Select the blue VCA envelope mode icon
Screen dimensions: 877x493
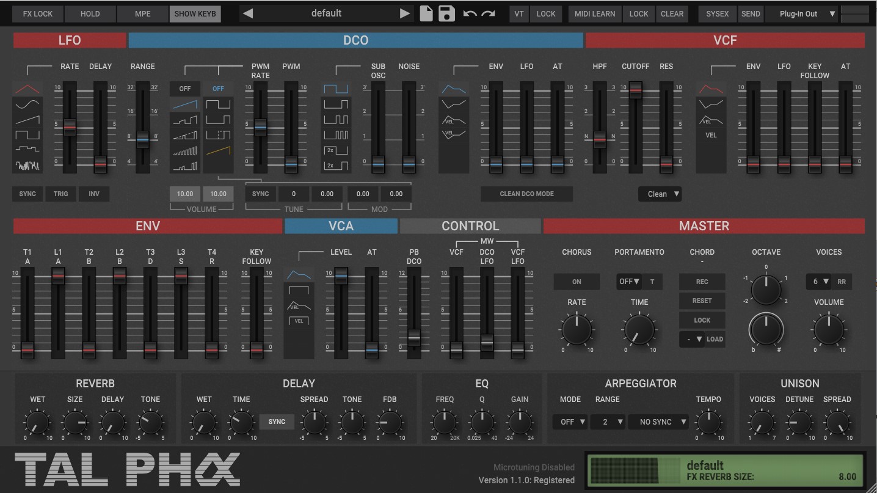299,274
